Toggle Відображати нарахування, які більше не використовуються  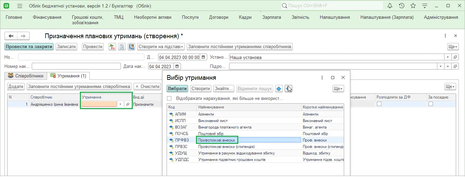169,99
